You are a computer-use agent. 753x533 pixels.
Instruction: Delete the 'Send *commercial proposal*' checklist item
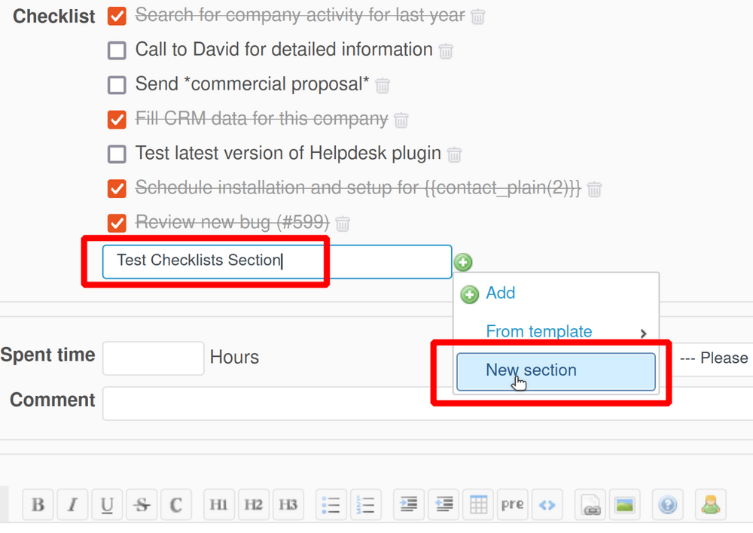[x=383, y=85]
